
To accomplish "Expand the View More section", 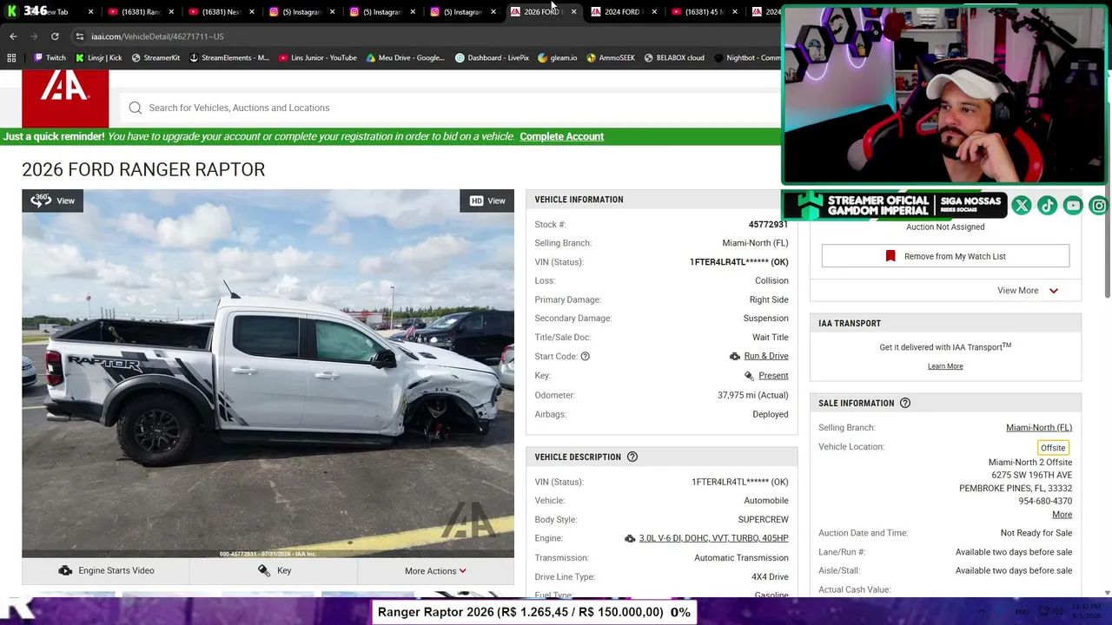I will tap(1028, 291).
